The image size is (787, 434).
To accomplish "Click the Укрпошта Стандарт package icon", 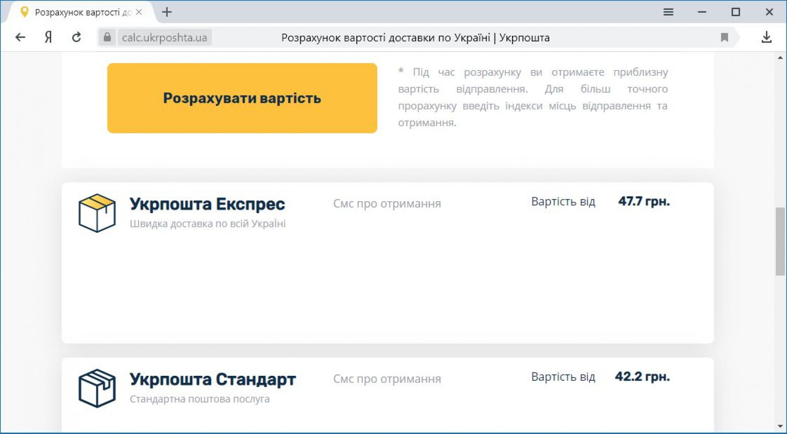I will coord(97,388).
